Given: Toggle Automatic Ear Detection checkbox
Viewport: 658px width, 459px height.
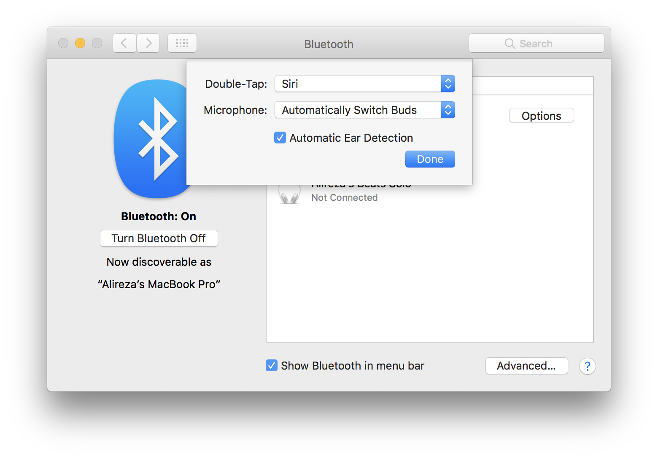Looking at the screenshot, I should (x=280, y=138).
